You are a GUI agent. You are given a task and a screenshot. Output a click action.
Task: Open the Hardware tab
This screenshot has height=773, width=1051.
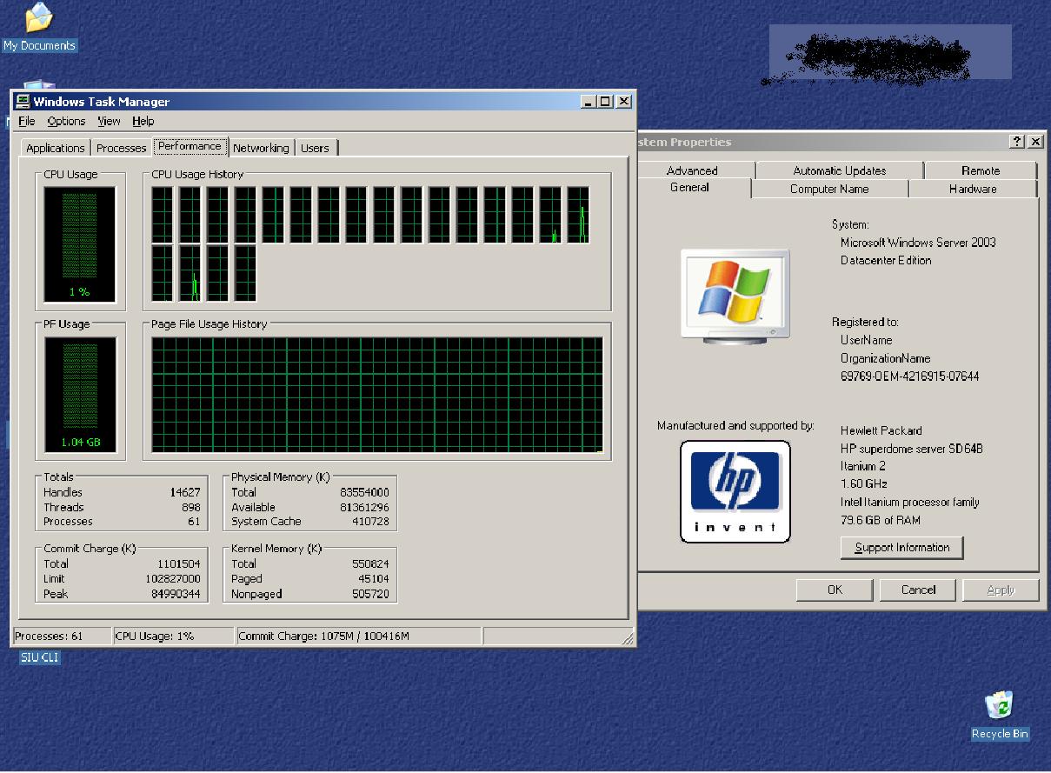(973, 189)
